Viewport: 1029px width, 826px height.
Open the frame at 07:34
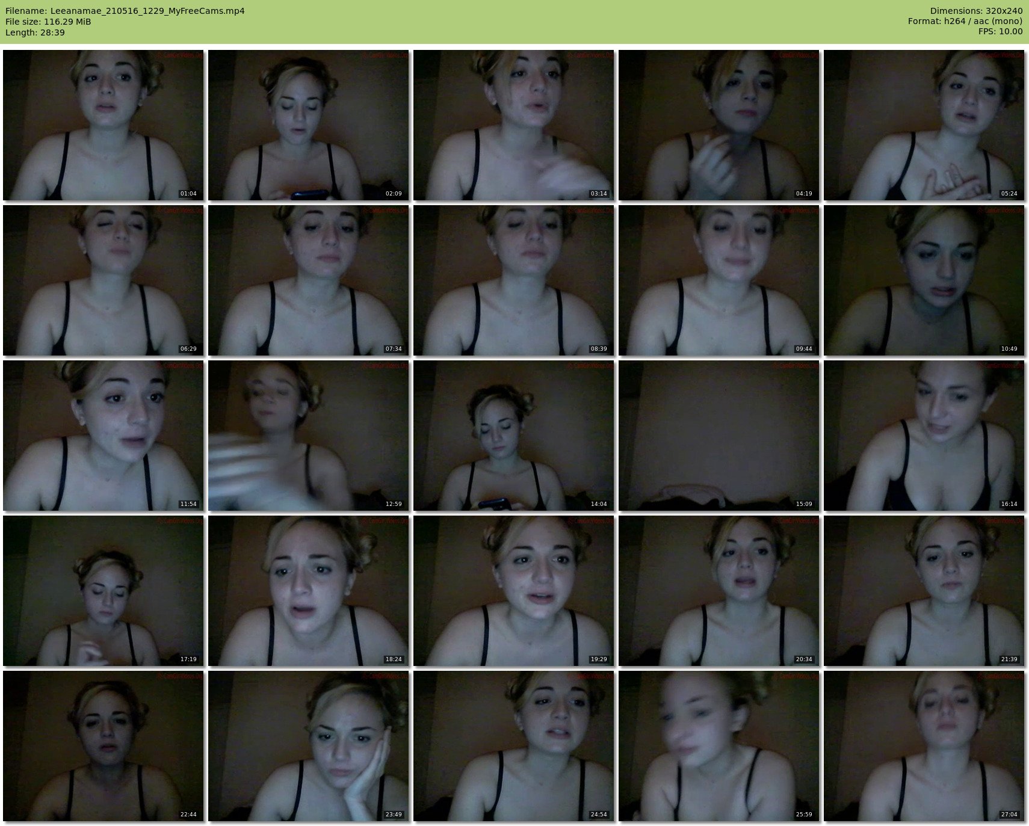[309, 280]
